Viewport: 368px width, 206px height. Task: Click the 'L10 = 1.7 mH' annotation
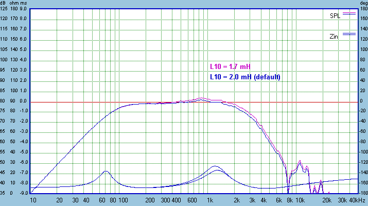coord(230,66)
